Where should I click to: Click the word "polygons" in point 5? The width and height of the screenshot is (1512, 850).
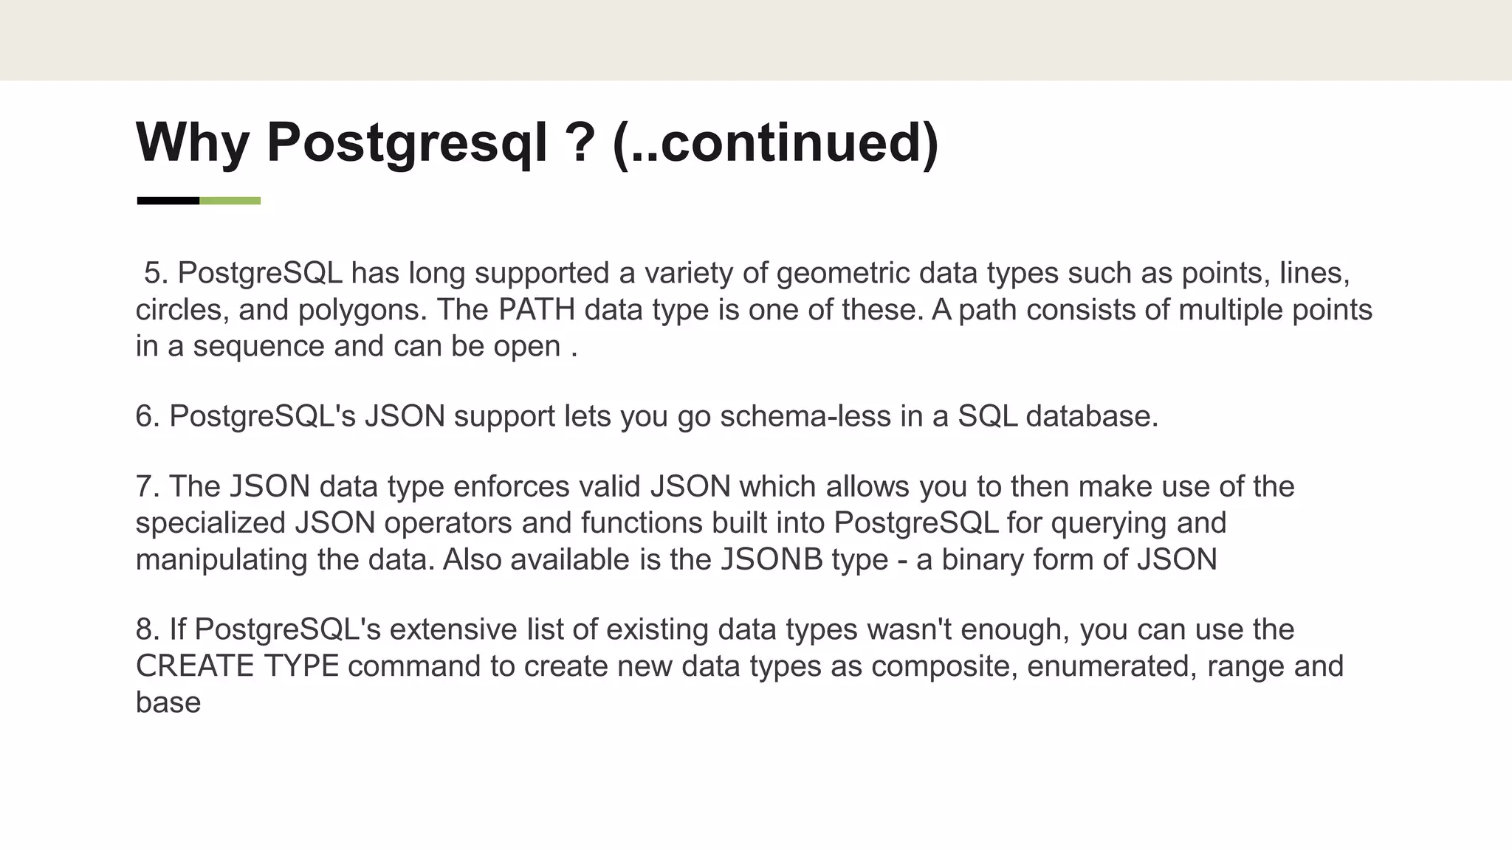pos(362,311)
